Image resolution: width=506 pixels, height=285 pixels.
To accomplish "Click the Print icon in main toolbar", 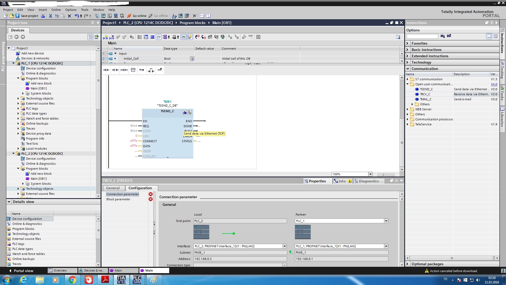I will click(x=43, y=16).
